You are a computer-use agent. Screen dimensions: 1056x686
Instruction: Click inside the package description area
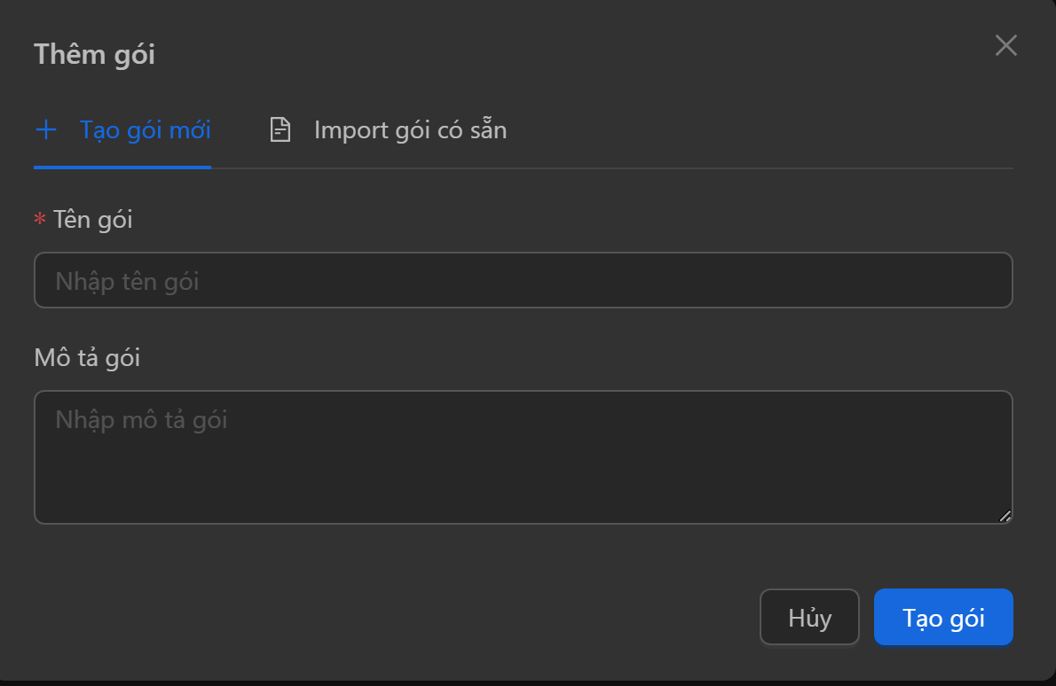[523, 456]
